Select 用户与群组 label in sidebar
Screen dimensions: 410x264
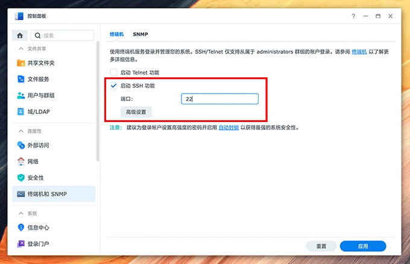pos(41,95)
